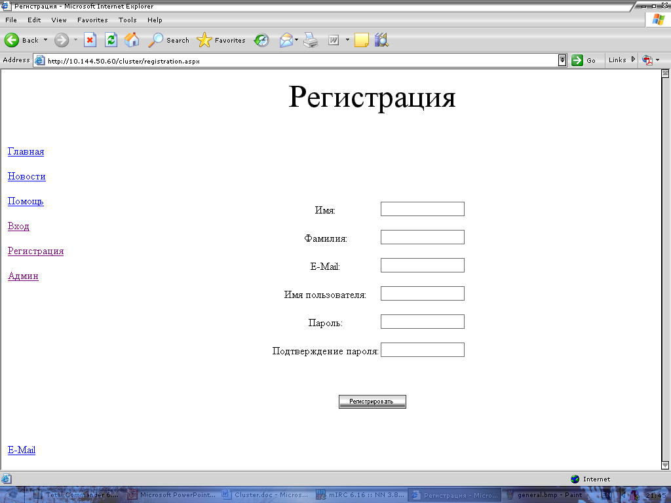Open the Mail button dropdown arrow
This screenshot has width=671, height=503.
tap(297, 40)
